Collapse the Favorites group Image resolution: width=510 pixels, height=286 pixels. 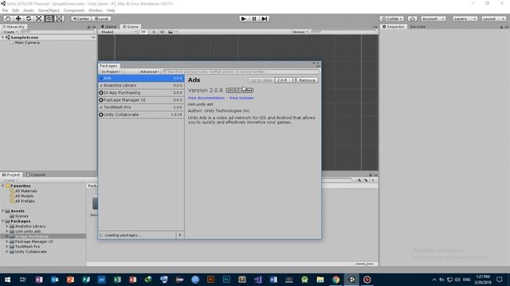click(x=3, y=186)
